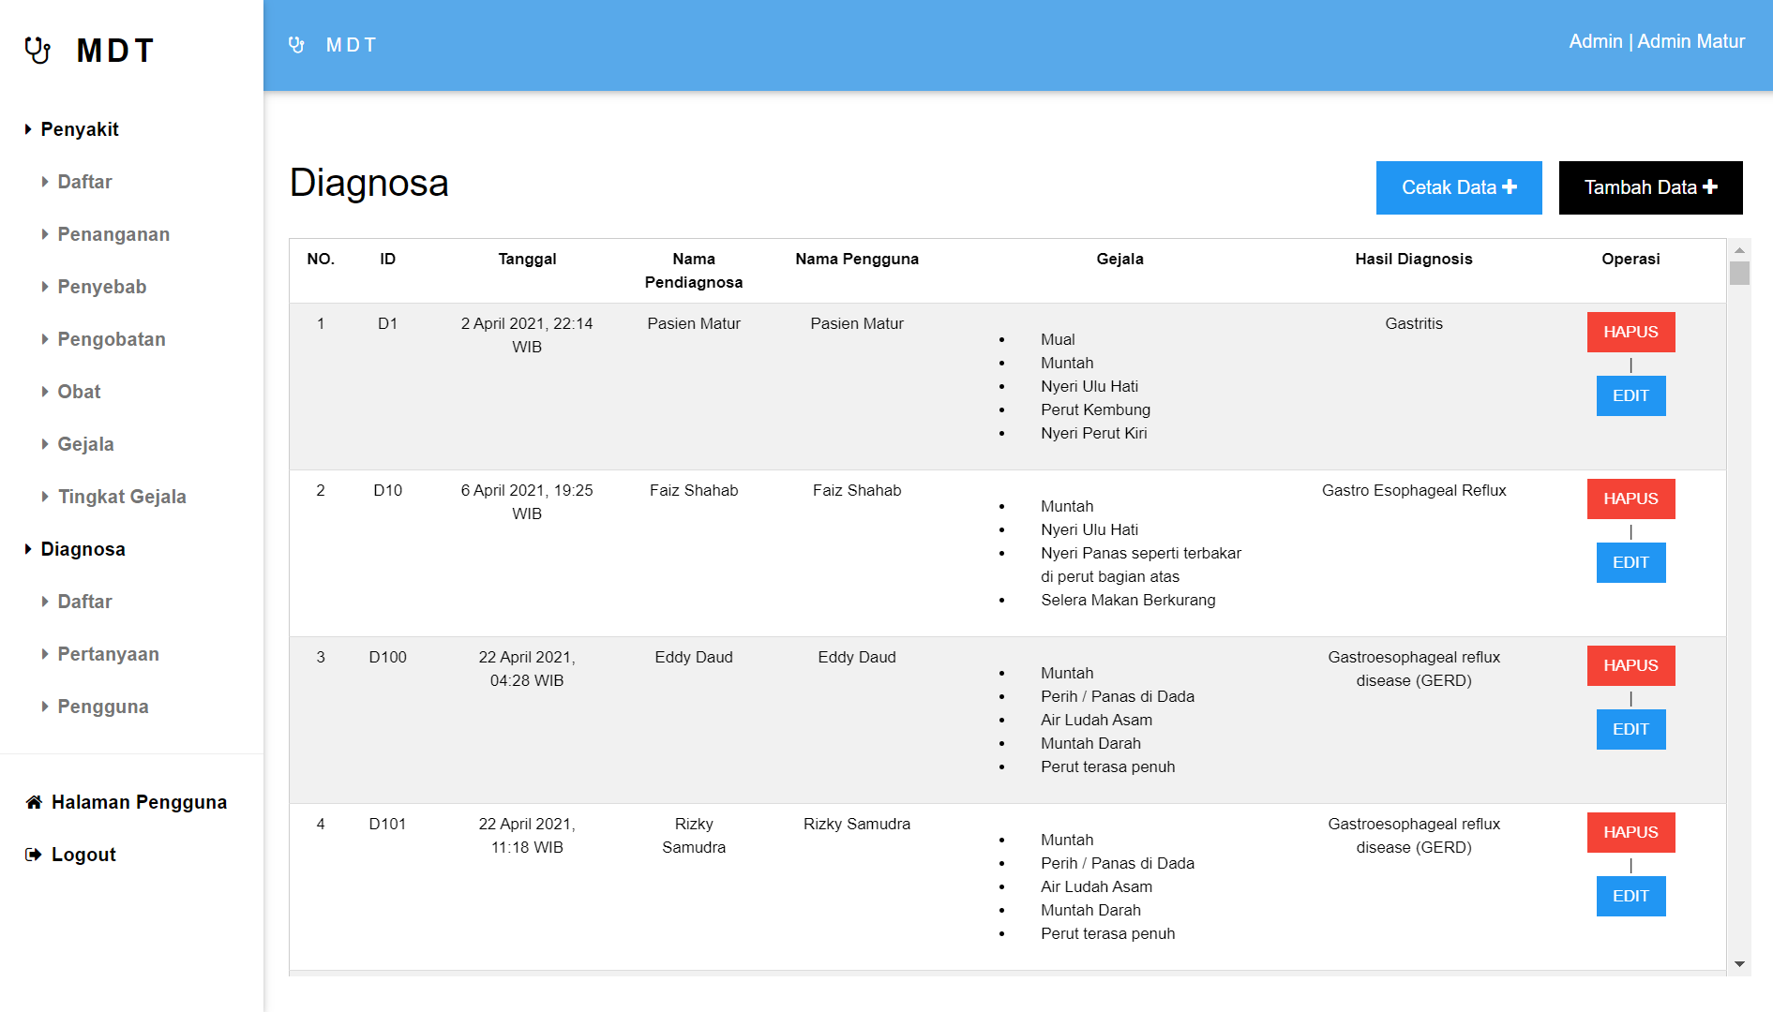Viewport: 1773px width, 1012px height.
Task: Edit the Rizky Samudra diagnosis D101
Action: (1630, 896)
